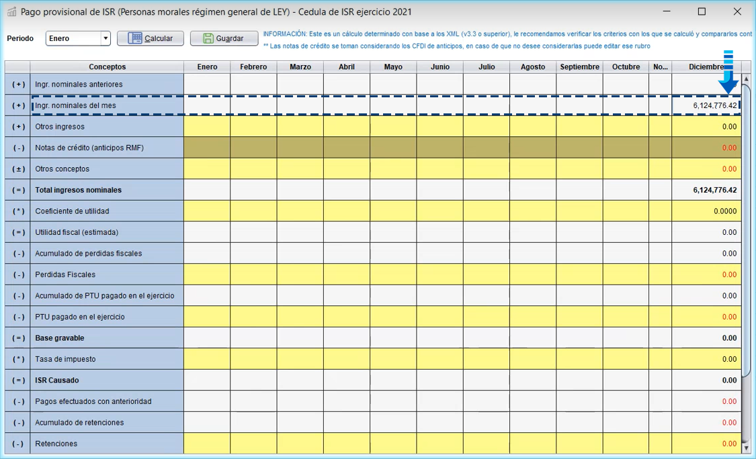Click the Calcular button with calculator icon
This screenshot has width=756, height=459.
click(x=151, y=38)
